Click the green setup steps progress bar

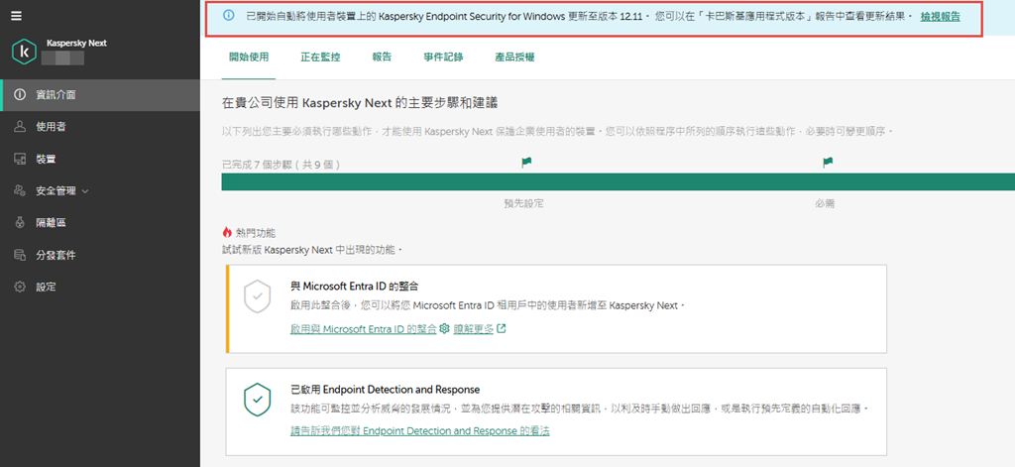(x=615, y=181)
